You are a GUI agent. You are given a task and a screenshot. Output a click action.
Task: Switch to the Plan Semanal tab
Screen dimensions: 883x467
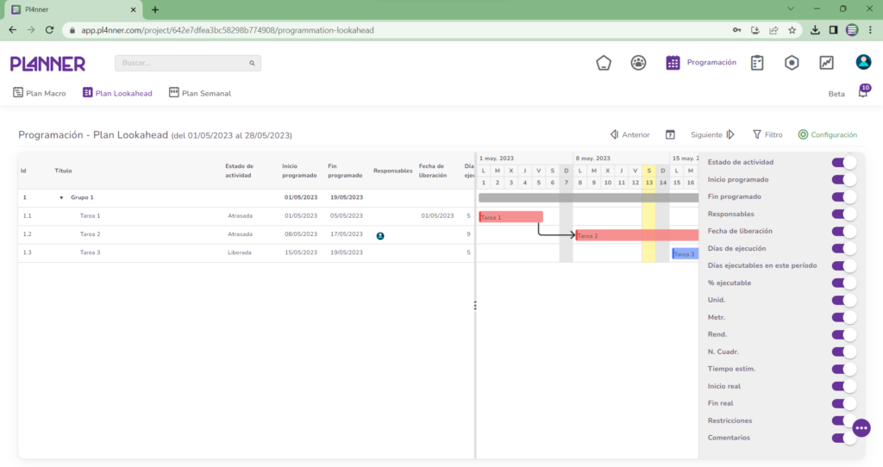tap(200, 93)
